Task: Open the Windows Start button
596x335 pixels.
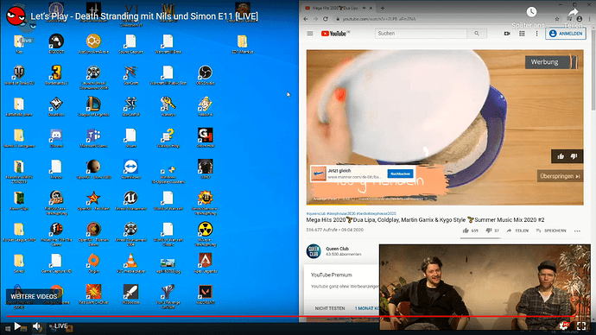Action: point(8,329)
